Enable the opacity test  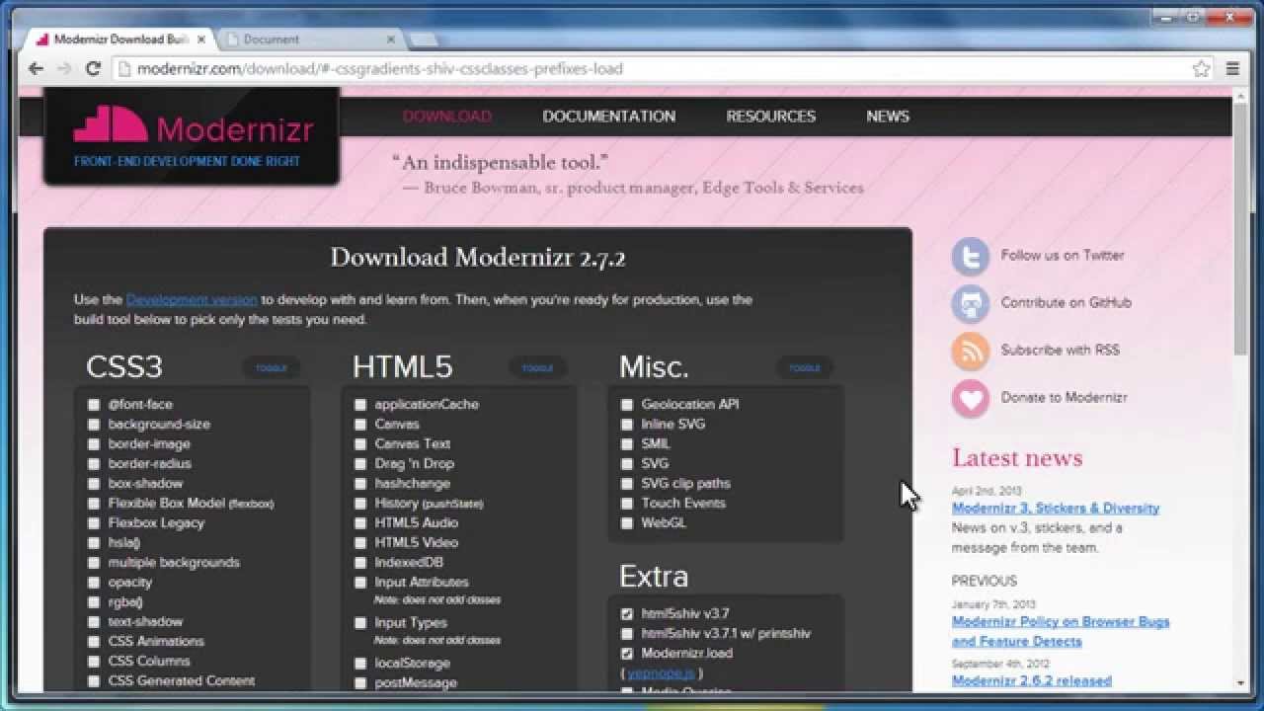click(x=94, y=583)
